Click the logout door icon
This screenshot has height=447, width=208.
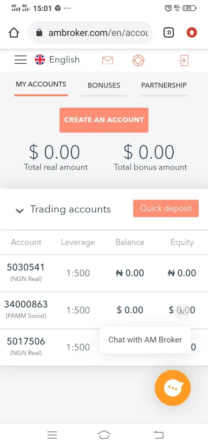pyautogui.click(x=183, y=60)
